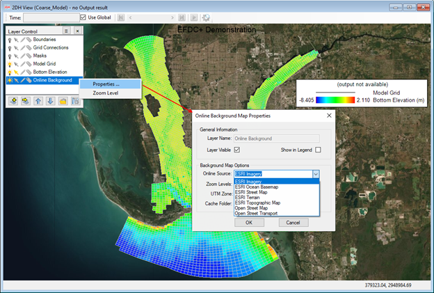Hide Bottom Elevation layer via lightbulb

pos(10,72)
